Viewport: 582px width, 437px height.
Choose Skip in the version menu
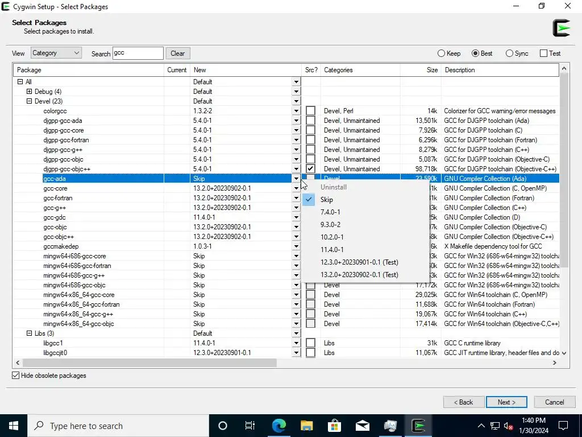(x=365, y=200)
